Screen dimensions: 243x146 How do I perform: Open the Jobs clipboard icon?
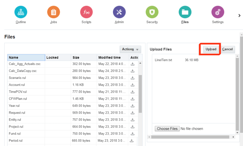[x=53, y=12]
